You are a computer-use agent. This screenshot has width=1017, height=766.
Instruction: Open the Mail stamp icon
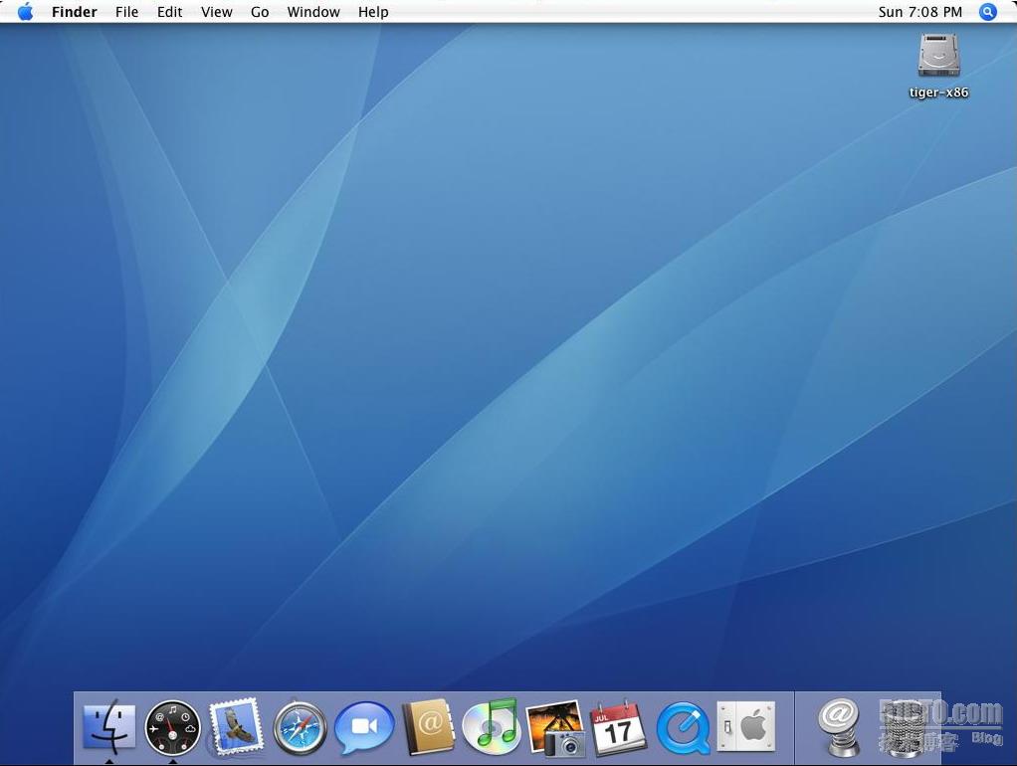[236, 727]
